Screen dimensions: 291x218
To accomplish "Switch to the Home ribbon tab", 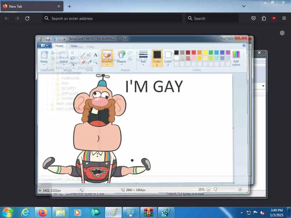I will [x=59, y=46].
